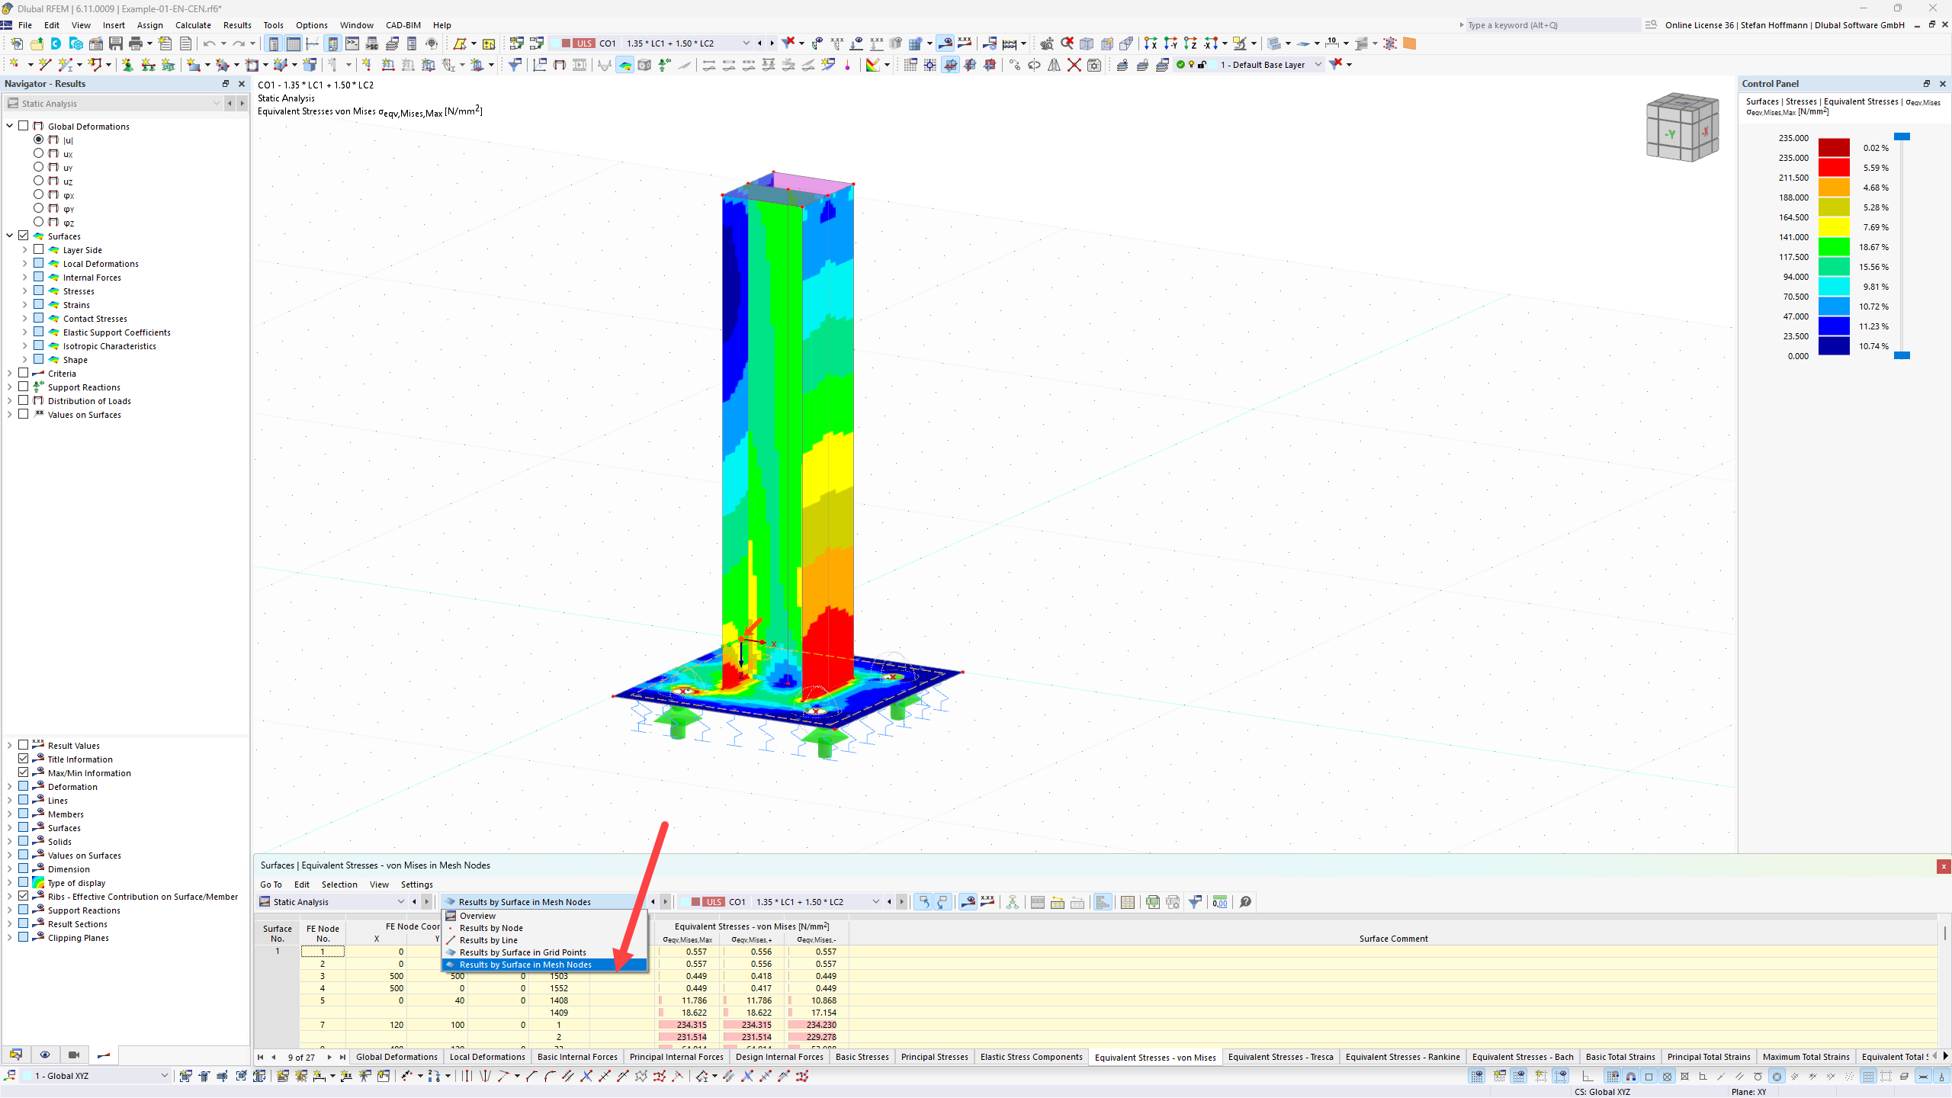
Task: Select the uX deformation radio button
Action: coord(38,153)
